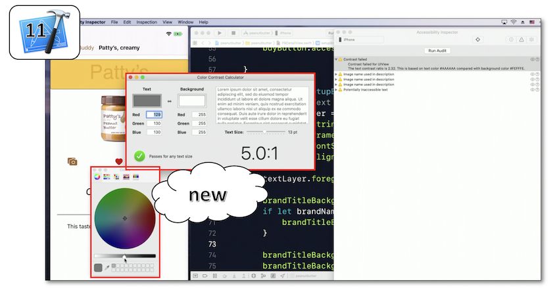Click the camera icon below the product
The image size is (559, 294).
click(72, 161)
